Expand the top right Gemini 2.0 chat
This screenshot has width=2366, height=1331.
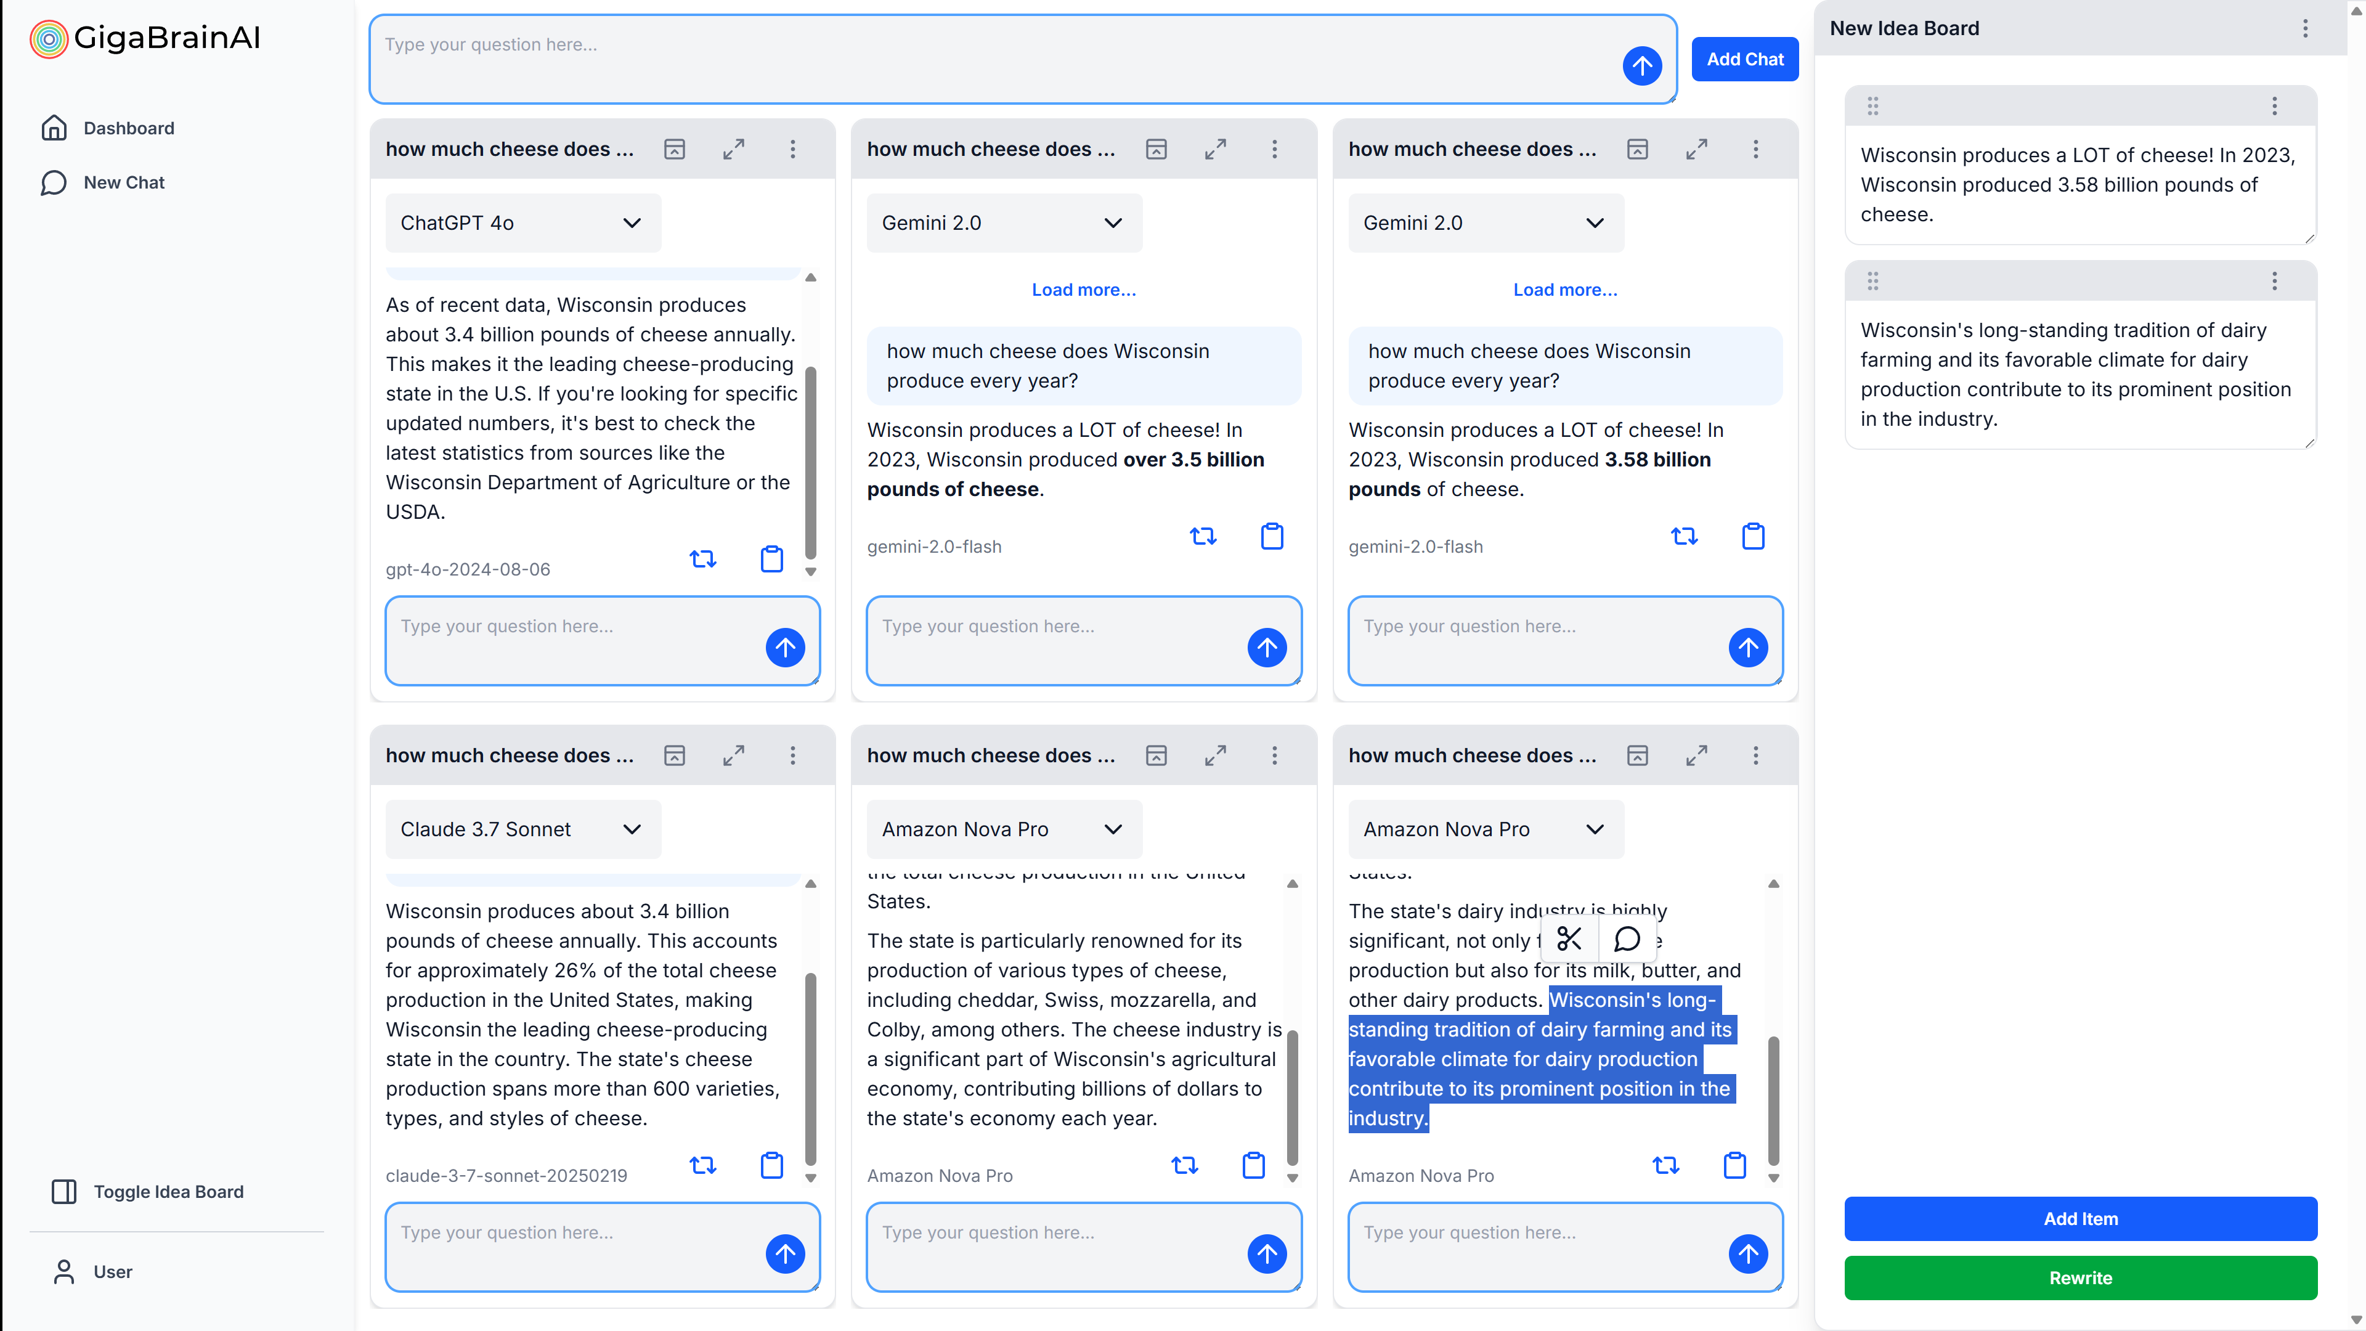pyautogui.click(x=1696, y=149)
